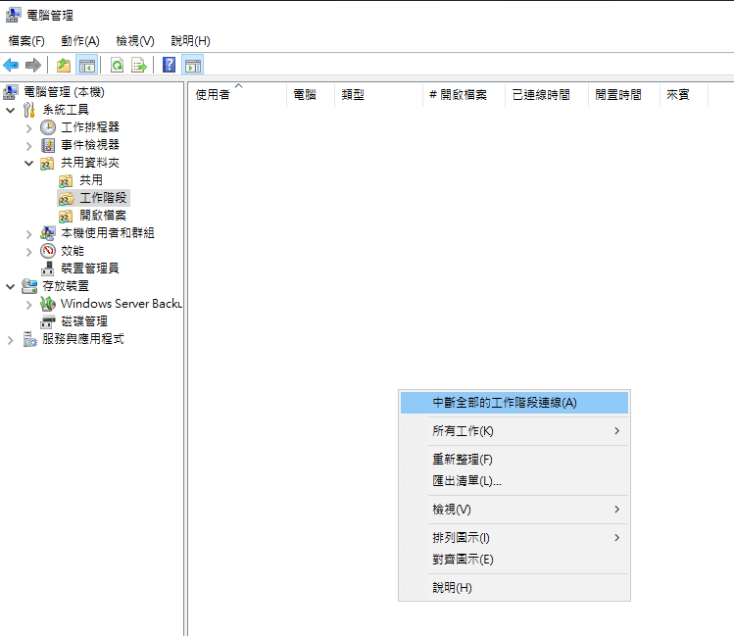Choose 對齊圖示(E) in context menu
Viewport: 734px width, 636px height.
click(514, 560)
